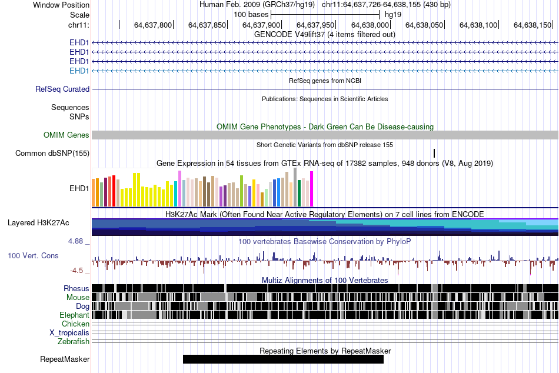The width and height of the screenshot is (559, 373).
Task: Click the RefSeq Curated label
Action: coord(62,89)
